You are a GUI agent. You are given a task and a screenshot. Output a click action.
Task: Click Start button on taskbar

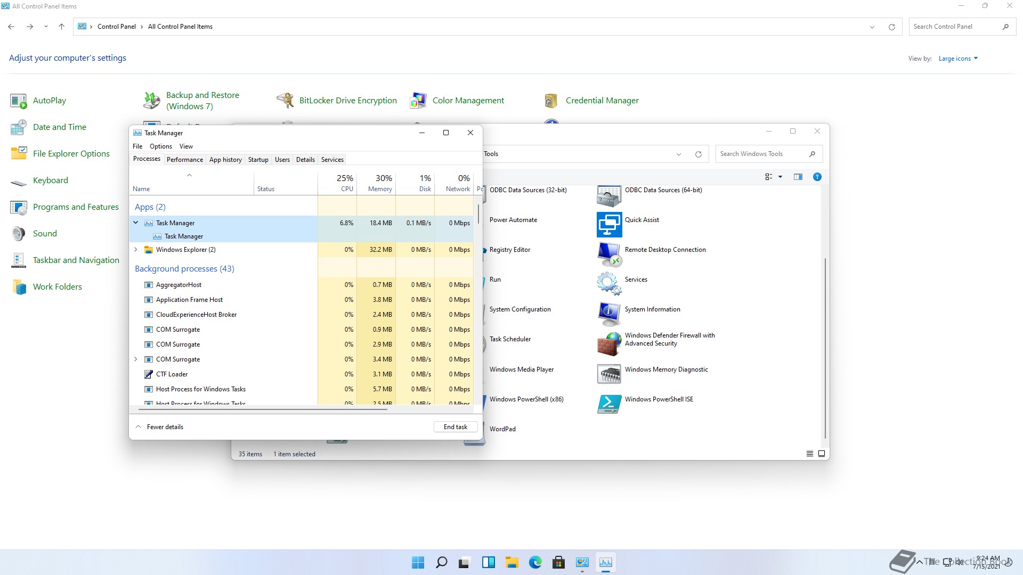click(x=418, y=562)
